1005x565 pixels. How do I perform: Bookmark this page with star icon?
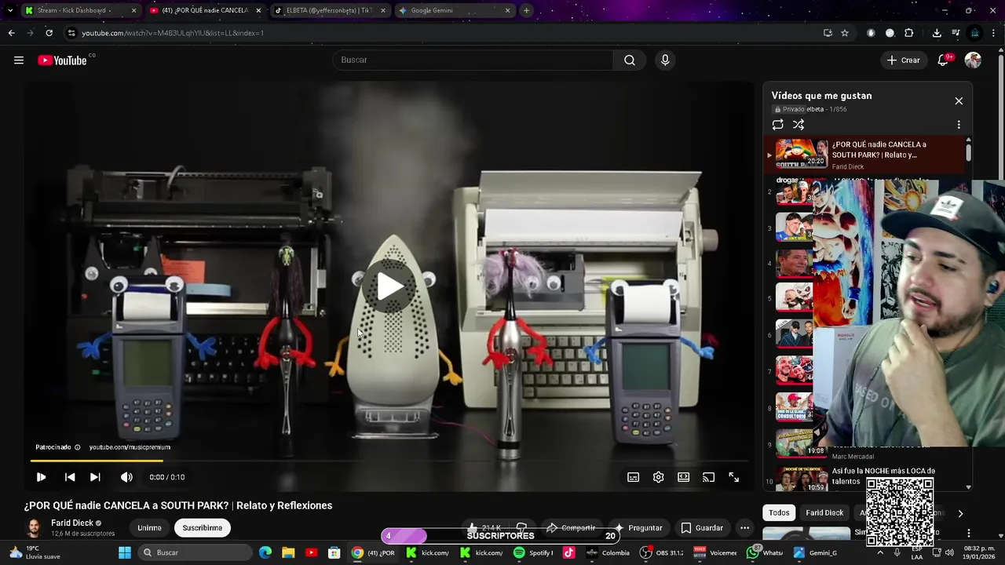pyautogui.click(x=845, y=33)
